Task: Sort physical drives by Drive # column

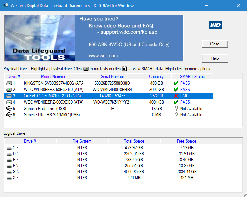Action: (x=14, y=77)
